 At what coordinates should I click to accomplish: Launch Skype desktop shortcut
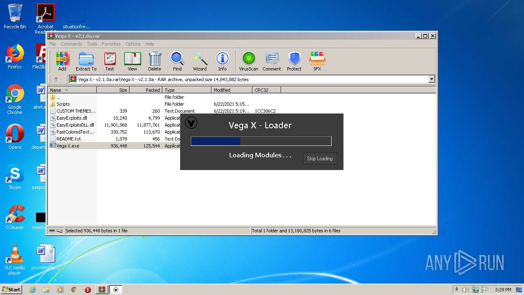(x=15, y=177)
